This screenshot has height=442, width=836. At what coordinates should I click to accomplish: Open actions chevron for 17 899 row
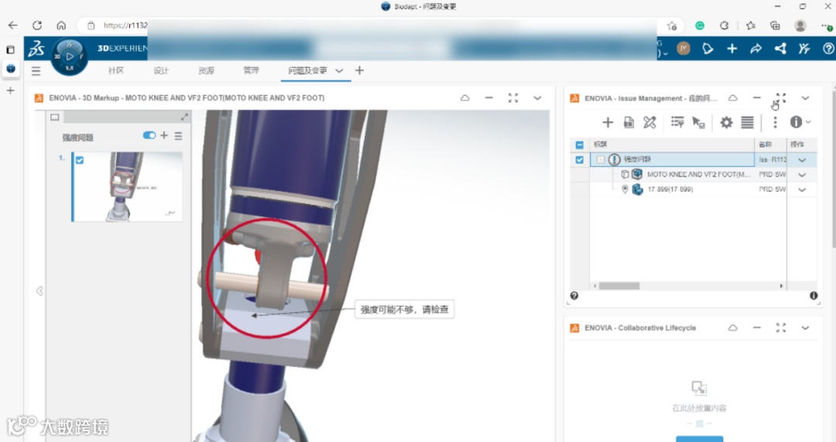tap(802, 189)
